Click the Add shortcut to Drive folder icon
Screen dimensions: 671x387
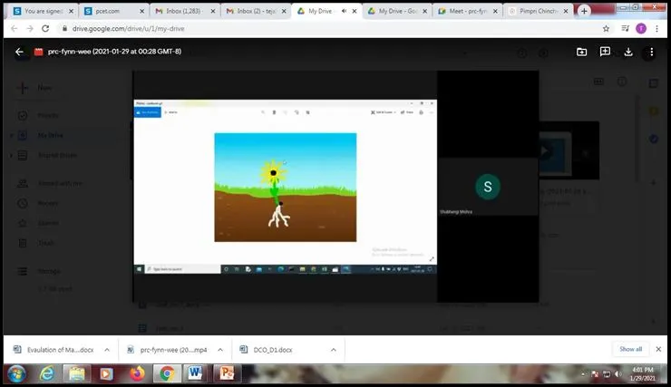point(581,52)
